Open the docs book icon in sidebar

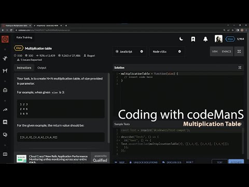[x=5, y=154]
